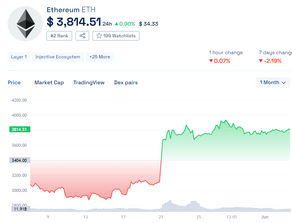The width and height of the screenshot is (292, 223).
Task: Click the 13:05 time label
Action: (x=232, y=217)
